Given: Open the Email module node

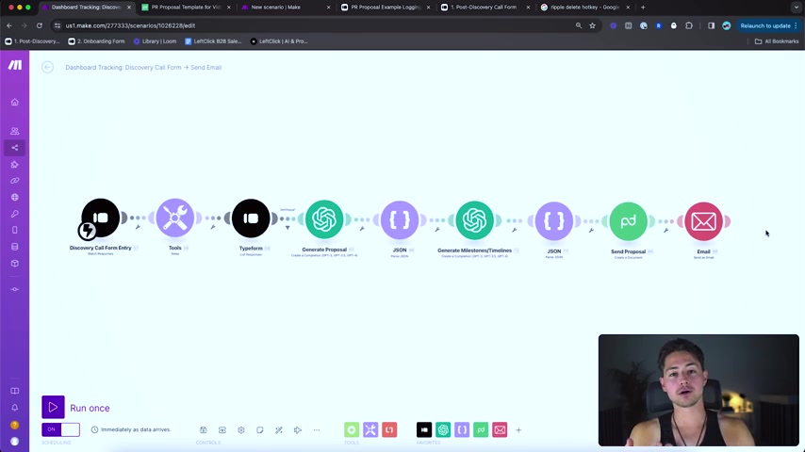Looking at the screenshot, I should 703,220.
